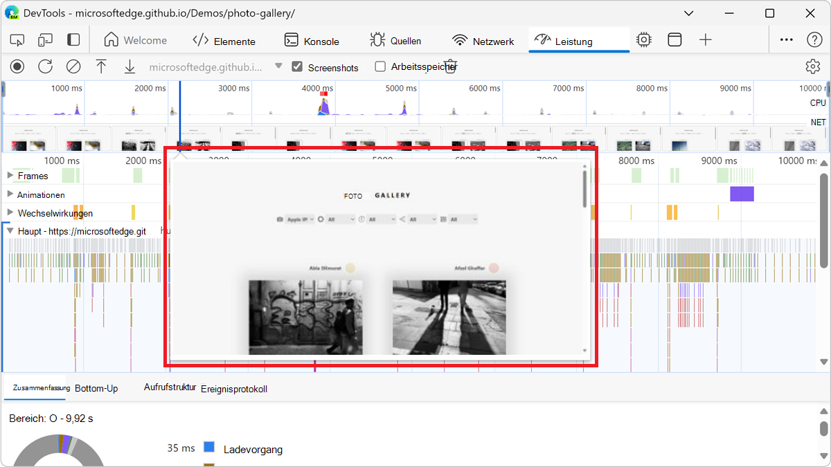Screen dimensions: 831x467
Task: Load a saved profile with upward arrow
Action: click(101, 66)
